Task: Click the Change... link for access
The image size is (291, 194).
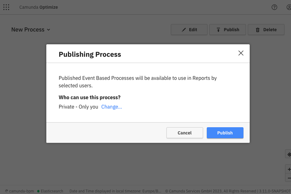Action: click(111, 107)
